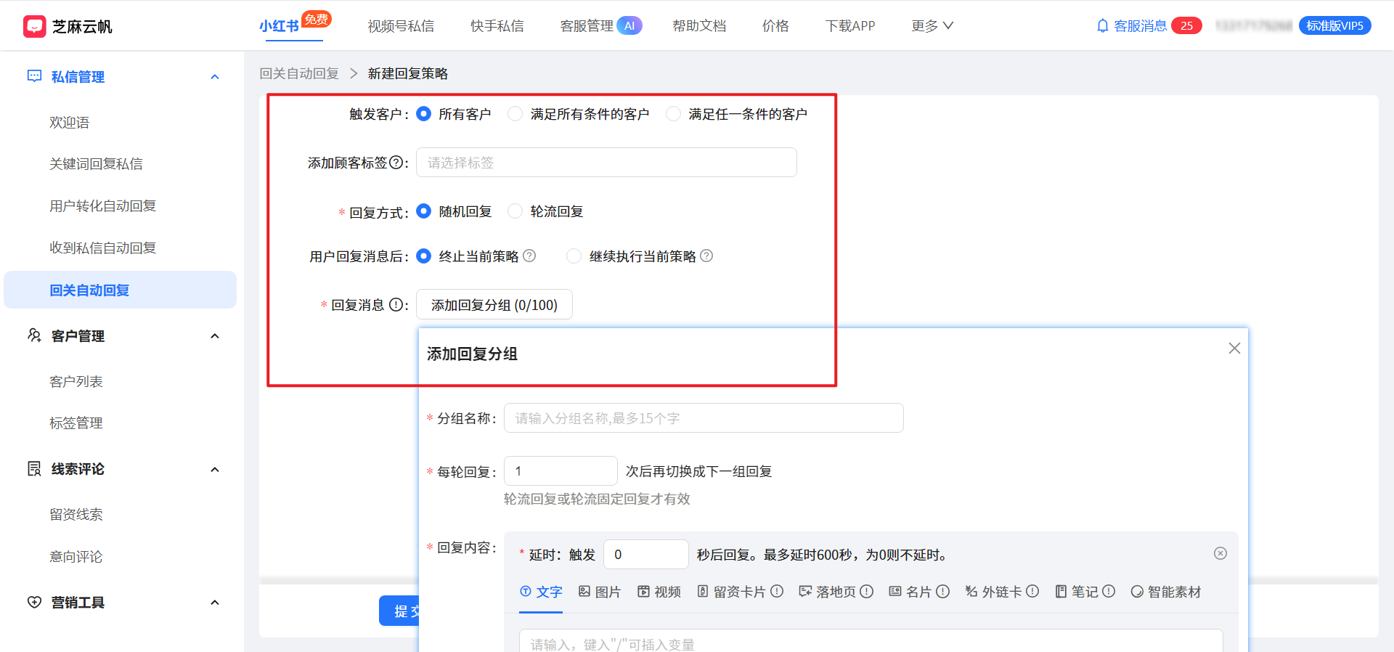Choose 轮流回复 reply mode
Screen dimensions: 1394x652
(x=515, y=211)
